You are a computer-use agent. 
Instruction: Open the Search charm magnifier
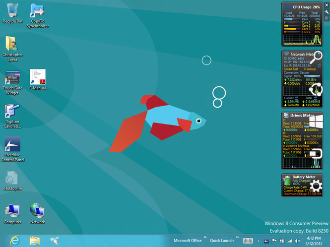click(316, 57)
